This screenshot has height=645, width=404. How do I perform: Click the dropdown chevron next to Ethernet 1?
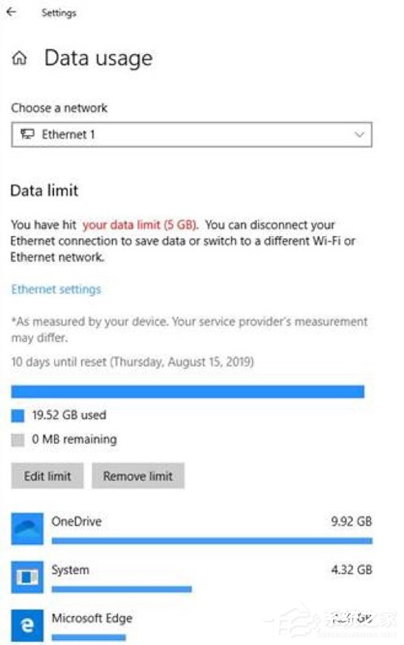pyautogui.click(x=360, y=134)
